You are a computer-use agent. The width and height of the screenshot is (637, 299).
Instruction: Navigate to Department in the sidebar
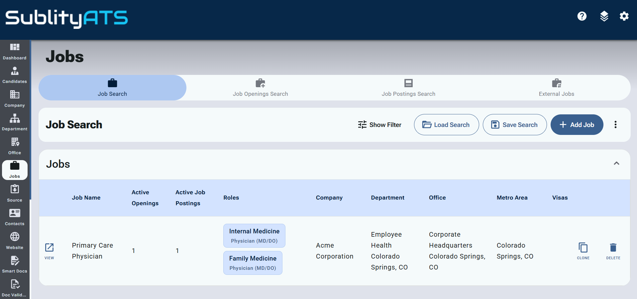pyautogui.click(x=15, y=123)
